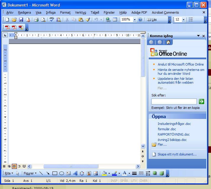
Task: Insert table icon in toolbar
Action: click(x=115, y=20)
